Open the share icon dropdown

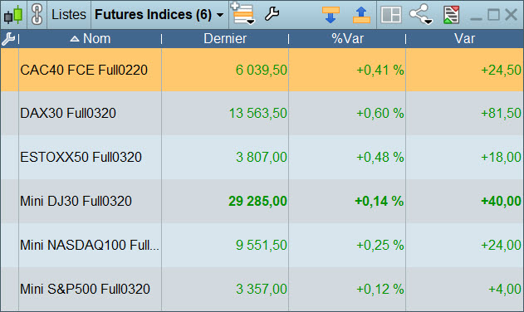pos(421,14)
